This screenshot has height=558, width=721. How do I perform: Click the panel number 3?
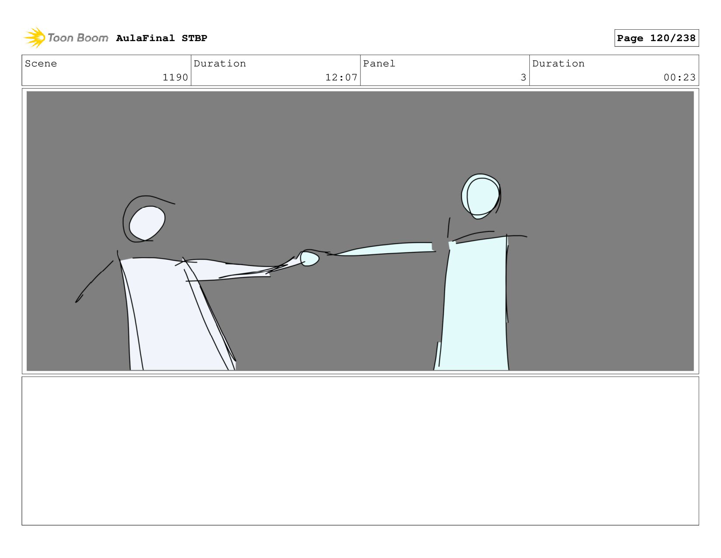523,77
